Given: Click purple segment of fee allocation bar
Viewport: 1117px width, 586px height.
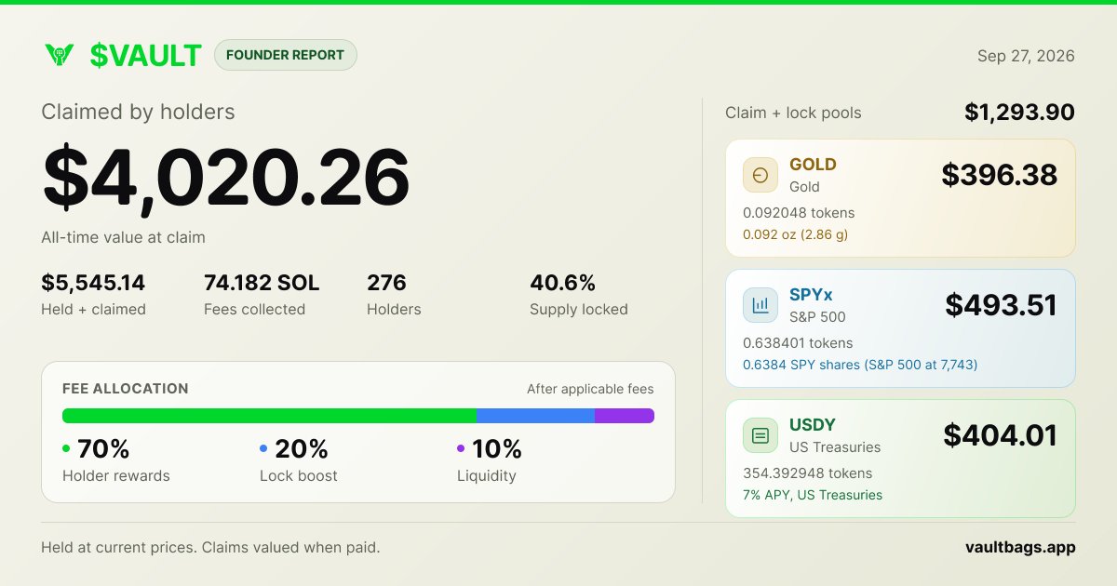Looking at the screenshot, I should pyautogui.click(x=625, y=416).
